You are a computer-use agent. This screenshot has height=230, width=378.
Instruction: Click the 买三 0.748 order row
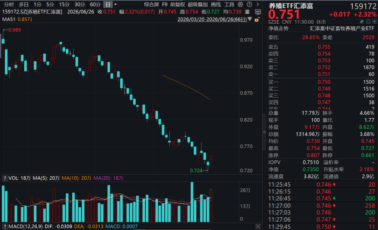click(321, 95)
